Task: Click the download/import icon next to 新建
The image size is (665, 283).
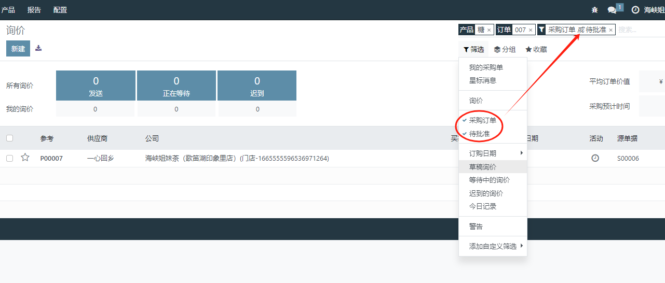Action: 38,48
